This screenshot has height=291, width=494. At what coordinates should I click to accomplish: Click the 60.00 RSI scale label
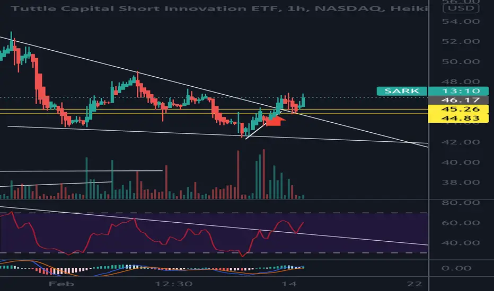click(x=461, y=223)
